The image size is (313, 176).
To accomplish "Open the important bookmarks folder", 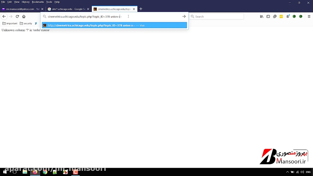I will 10,23.
